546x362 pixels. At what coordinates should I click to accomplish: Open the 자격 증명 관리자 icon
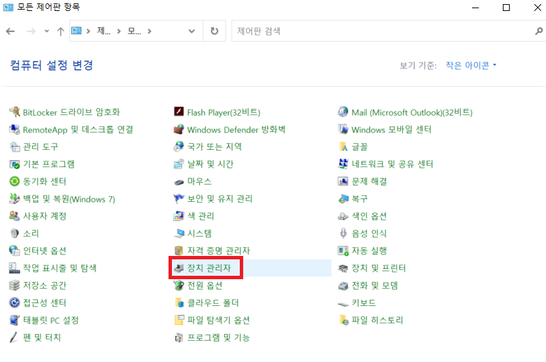[x=179, y=250]
